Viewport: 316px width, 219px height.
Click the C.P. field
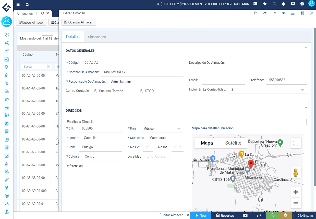pyautogui.click(x=101, y=129)
